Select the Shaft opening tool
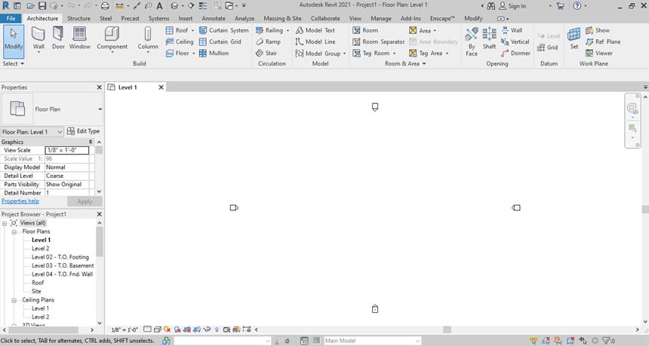The height and width of the screenshot is (346, 649). (x=489, y=38)
